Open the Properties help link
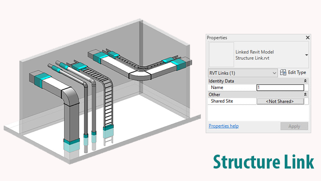 tap(223, 126)
